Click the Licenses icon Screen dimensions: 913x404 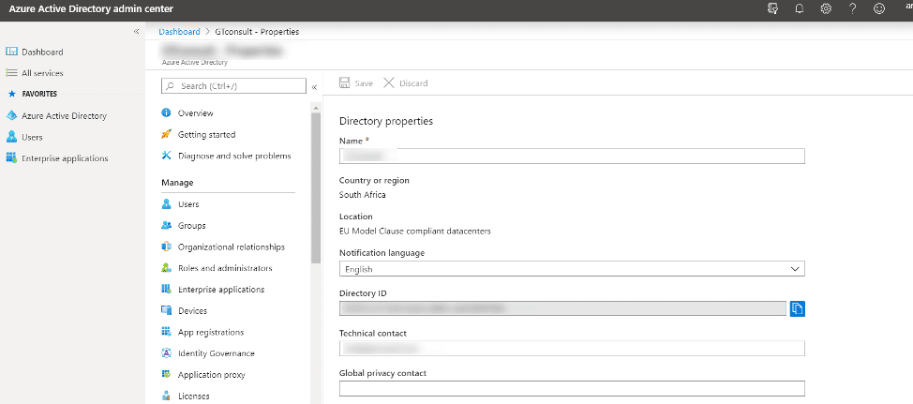(167, 396)
